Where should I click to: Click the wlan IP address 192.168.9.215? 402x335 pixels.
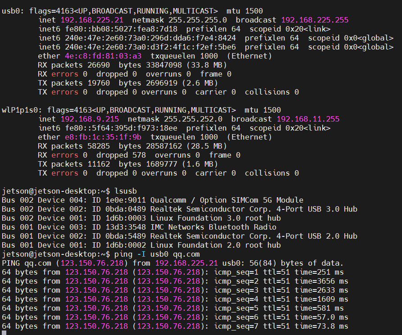(90, 119)
